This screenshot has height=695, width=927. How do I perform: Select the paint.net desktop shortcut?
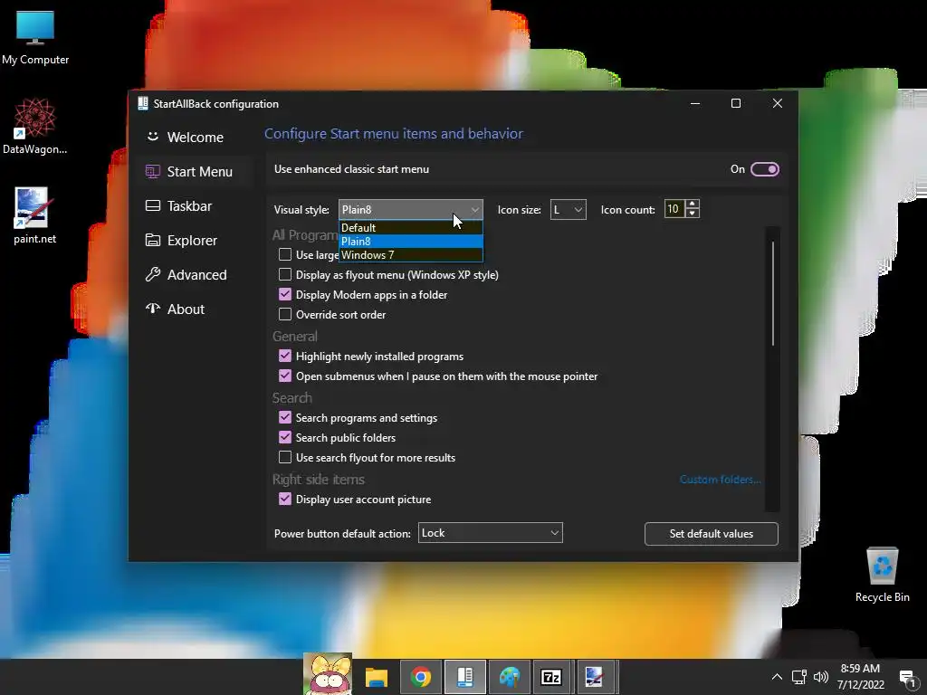click(x=34, y=215)
